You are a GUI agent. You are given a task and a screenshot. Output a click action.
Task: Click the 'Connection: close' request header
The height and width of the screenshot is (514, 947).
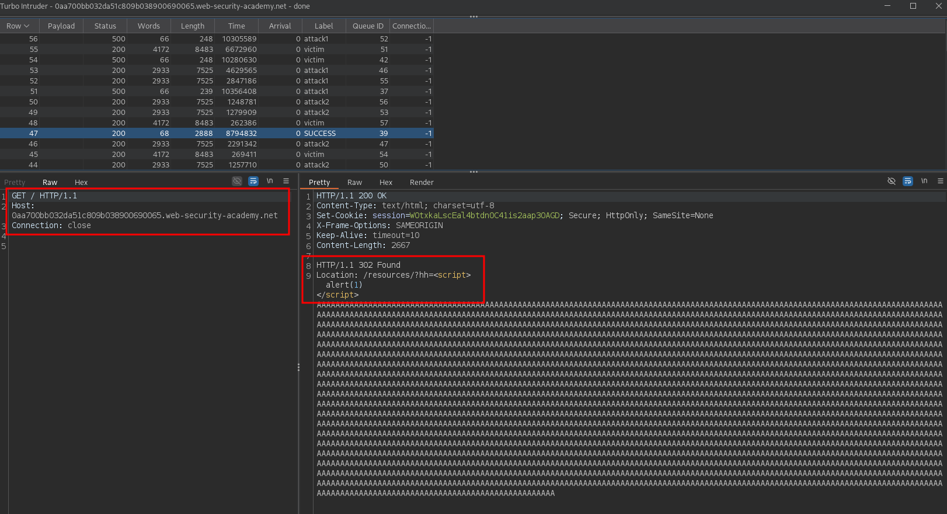[x=51, y=226]
